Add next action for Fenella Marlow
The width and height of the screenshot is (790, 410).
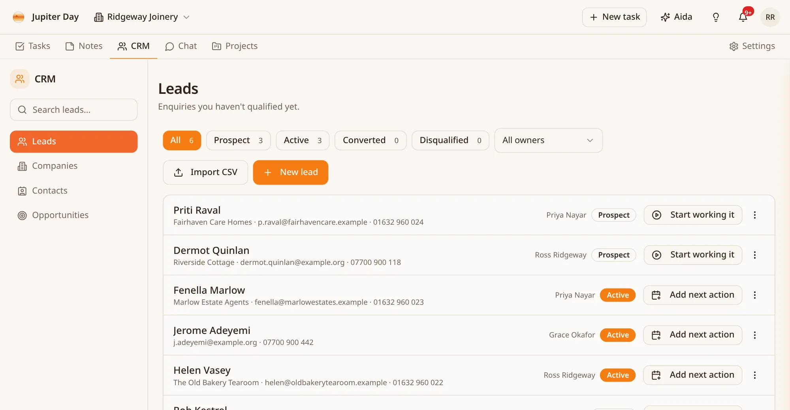(x=693, y=295)
